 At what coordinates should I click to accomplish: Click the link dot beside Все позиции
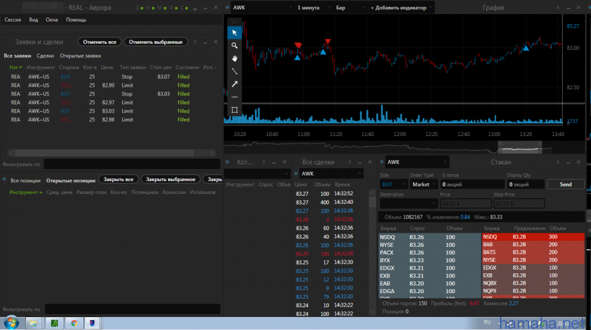tap(4, 180)
